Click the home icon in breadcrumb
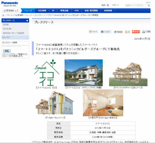155x144 pixels. coord(3,15)
